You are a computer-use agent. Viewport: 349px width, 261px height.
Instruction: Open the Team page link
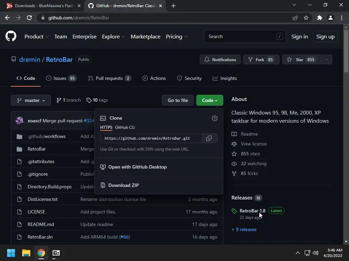[61, 37]
